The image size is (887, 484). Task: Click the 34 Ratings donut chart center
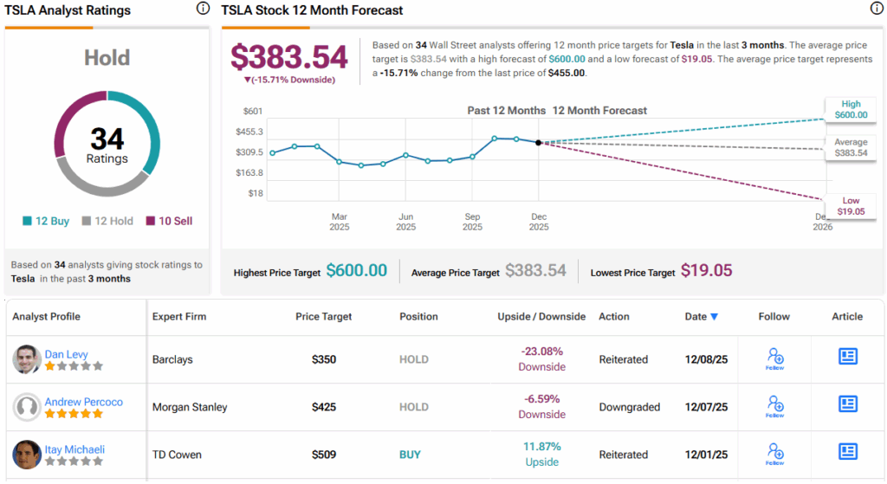click(107, 145)
